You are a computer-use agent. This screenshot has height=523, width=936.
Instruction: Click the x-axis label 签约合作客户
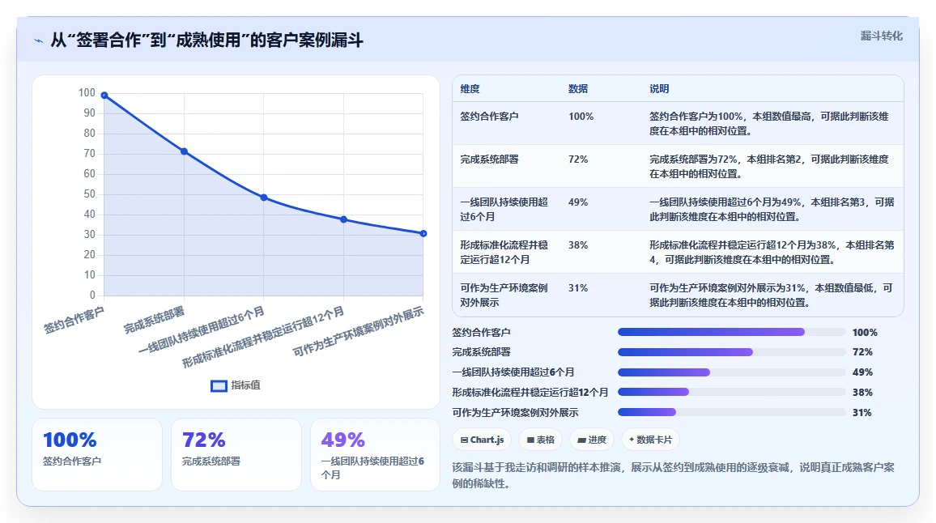(x=74, y=320)
